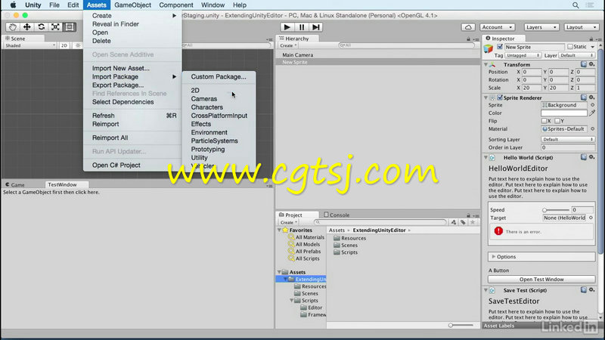Screen dimensions: 605x340
Task: Enable Flip X checkbox
Action: click(x=544, y=121)
